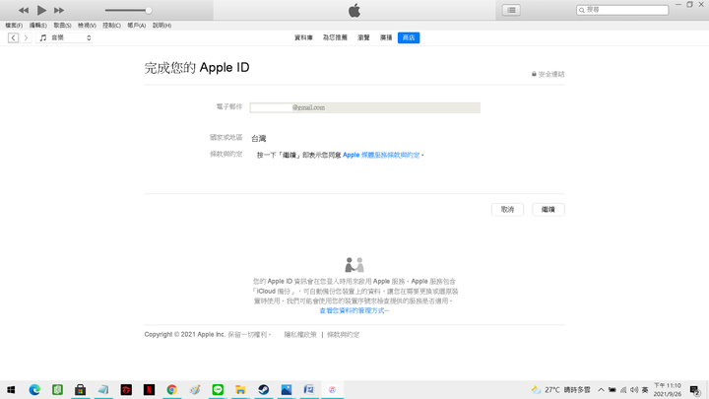Switch to the 為您推薦 tab
This screenshot has width=709, height=399.
point(335,38)
